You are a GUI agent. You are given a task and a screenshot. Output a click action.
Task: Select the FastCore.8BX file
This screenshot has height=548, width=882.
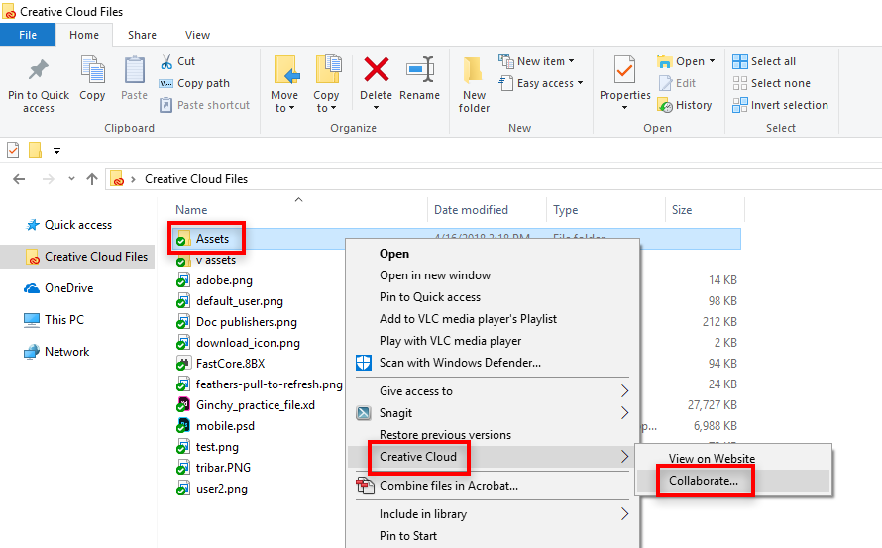[x=230, y=364]
